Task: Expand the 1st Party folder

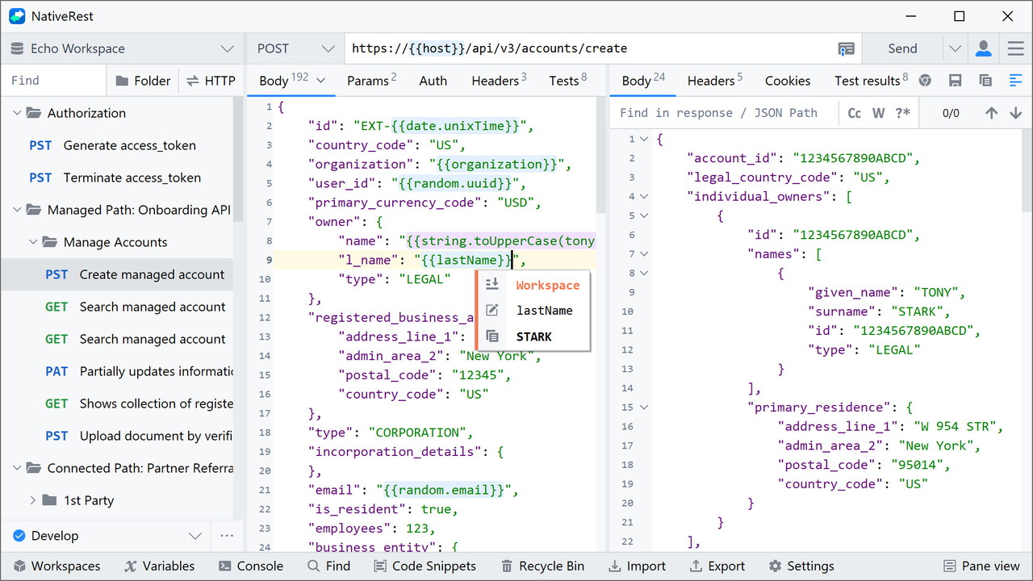Action: [x=33, y=500]
